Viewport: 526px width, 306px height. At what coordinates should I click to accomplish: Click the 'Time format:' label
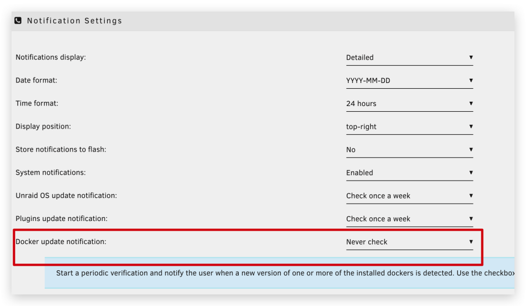coord(37,103)
